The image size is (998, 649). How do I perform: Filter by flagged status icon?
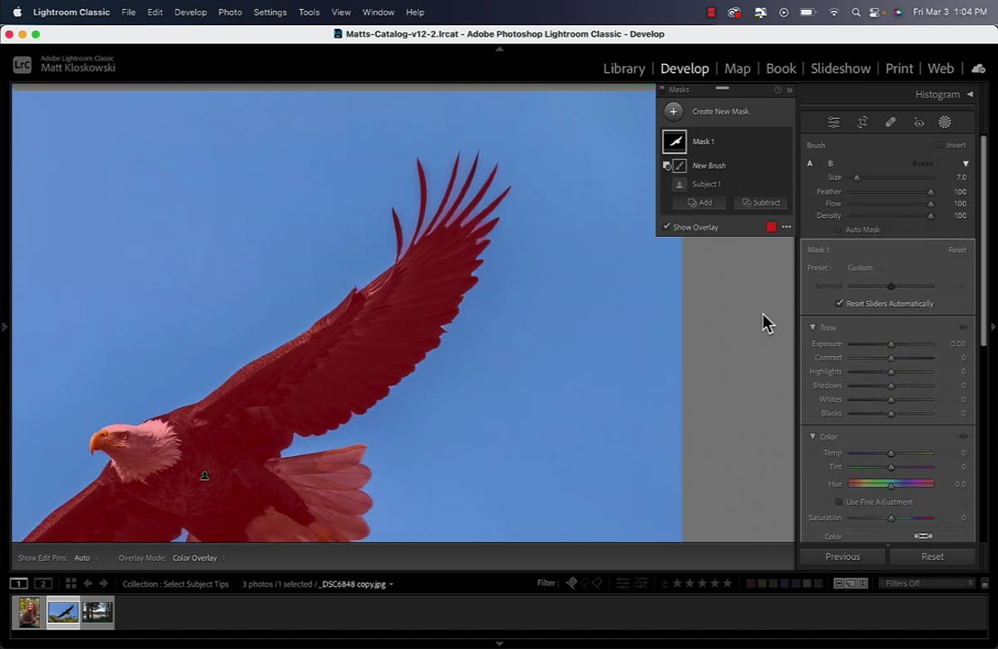pos(571,583)
